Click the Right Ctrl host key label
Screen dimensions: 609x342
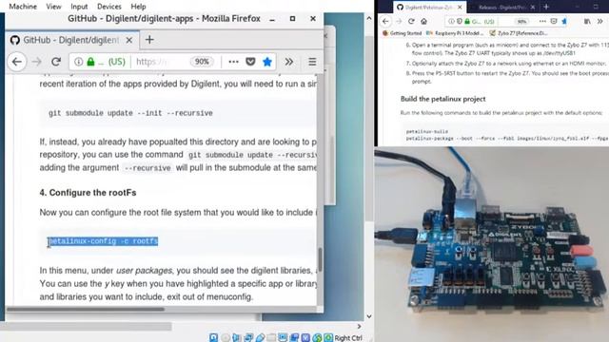tap(348, 338)
